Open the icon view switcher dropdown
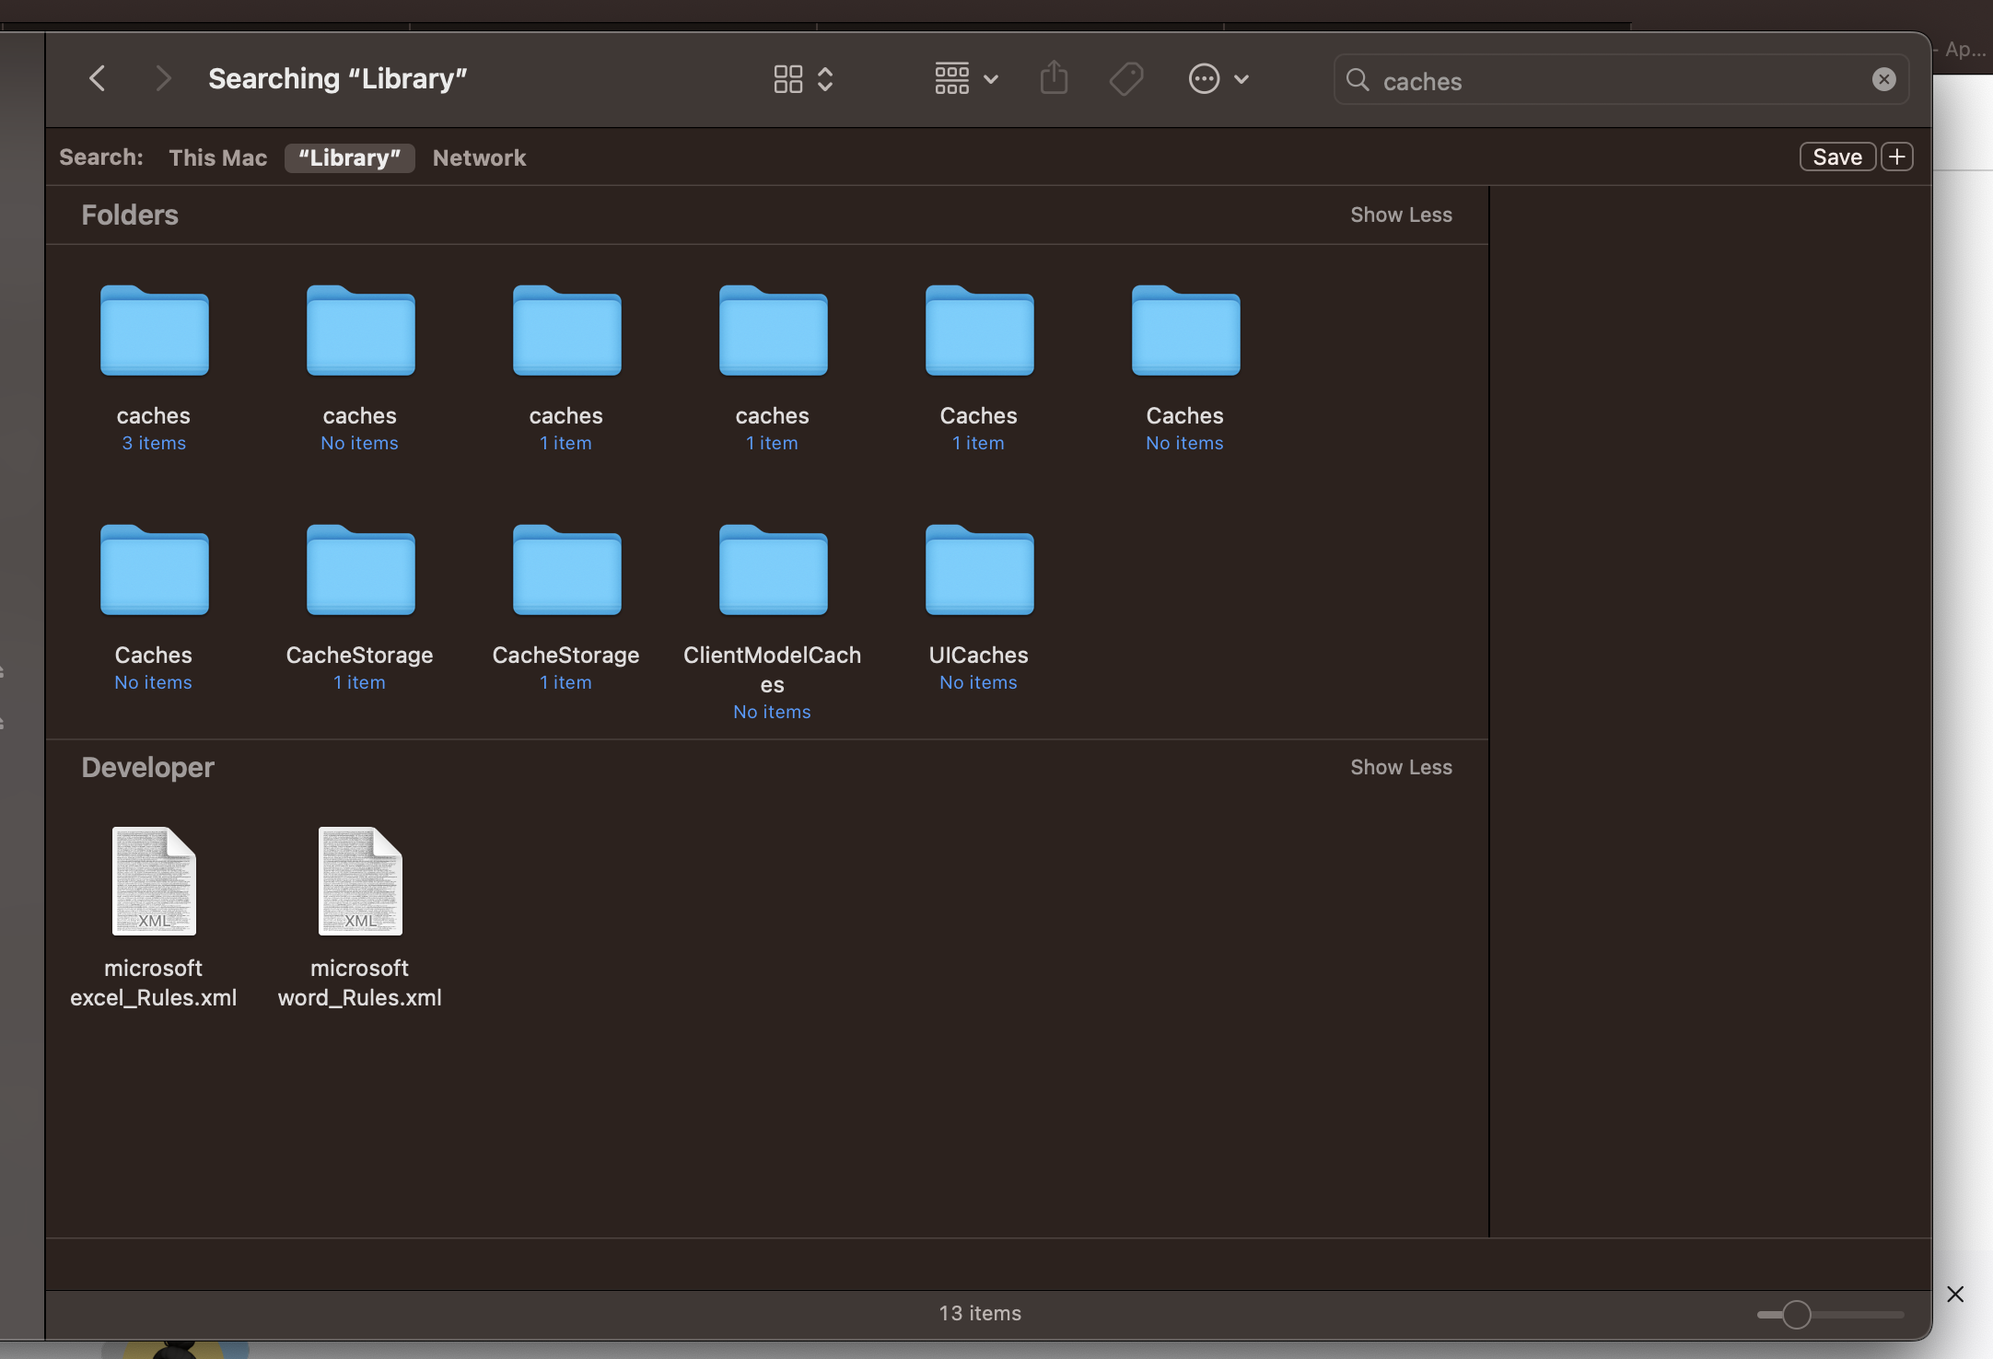 coord(803,79)
